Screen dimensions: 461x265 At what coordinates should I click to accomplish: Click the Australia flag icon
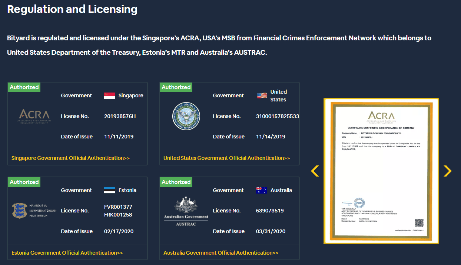coord(262,190)
